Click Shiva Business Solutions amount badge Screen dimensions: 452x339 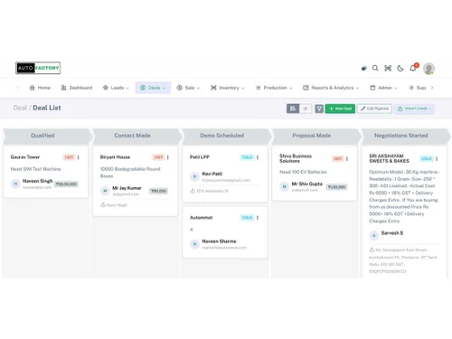click(337, 187)
